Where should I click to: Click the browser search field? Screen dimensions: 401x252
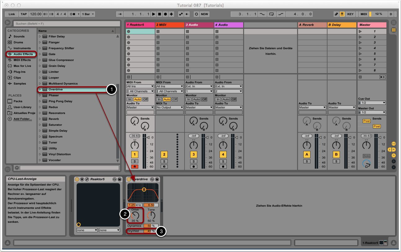[66, 24]
